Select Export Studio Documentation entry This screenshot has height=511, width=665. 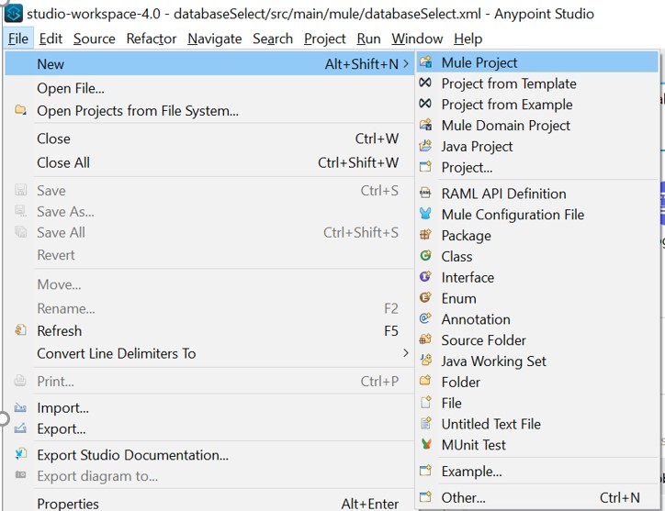point(132,455)
